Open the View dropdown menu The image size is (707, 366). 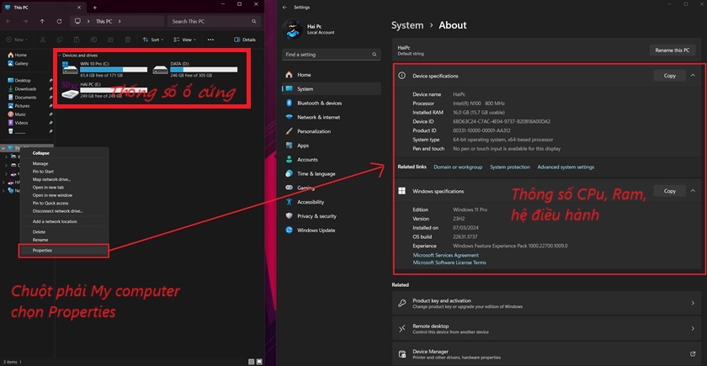pyautogui.click(x=186, y=40)
